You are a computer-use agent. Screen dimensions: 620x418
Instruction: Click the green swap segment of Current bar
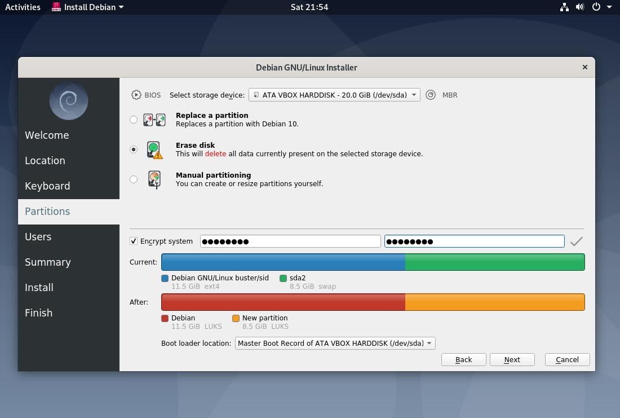click(x=495, y=262)
